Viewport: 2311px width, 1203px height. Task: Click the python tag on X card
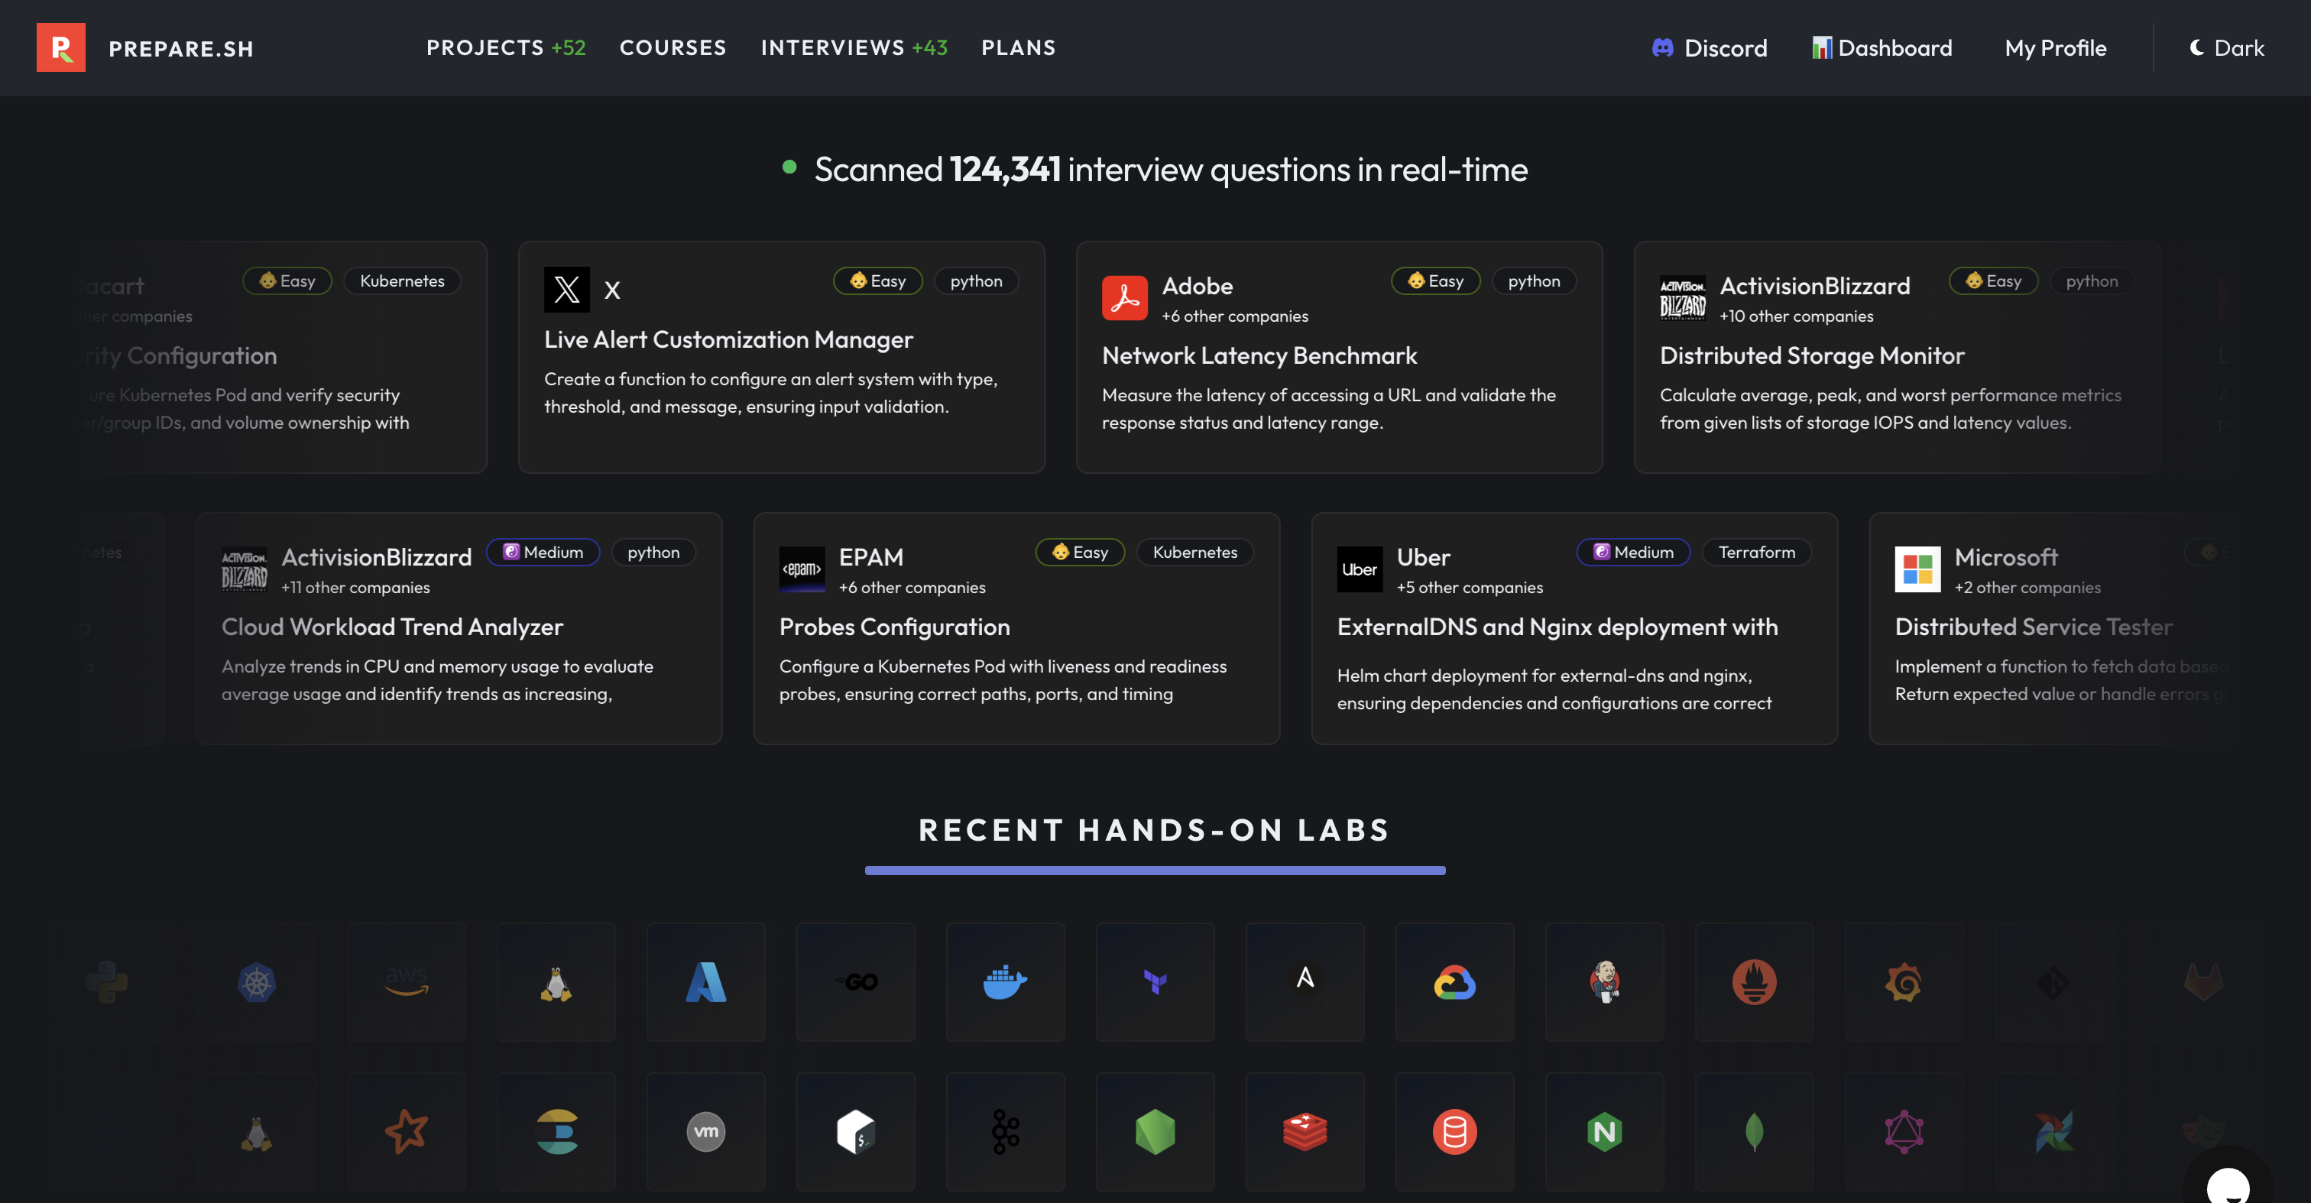(x=976, y=282)
